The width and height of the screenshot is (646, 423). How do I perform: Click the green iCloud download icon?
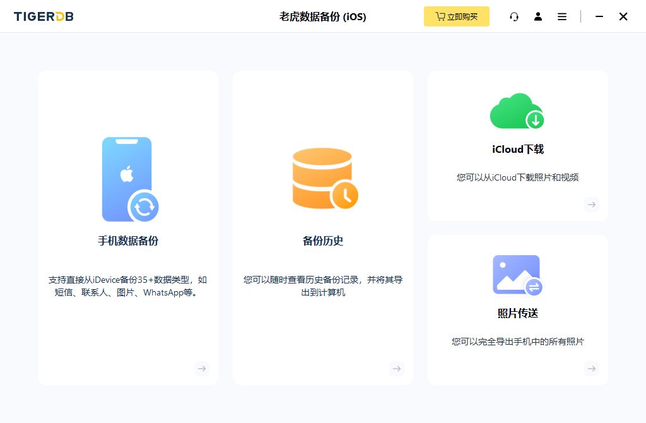pos(517,111)
